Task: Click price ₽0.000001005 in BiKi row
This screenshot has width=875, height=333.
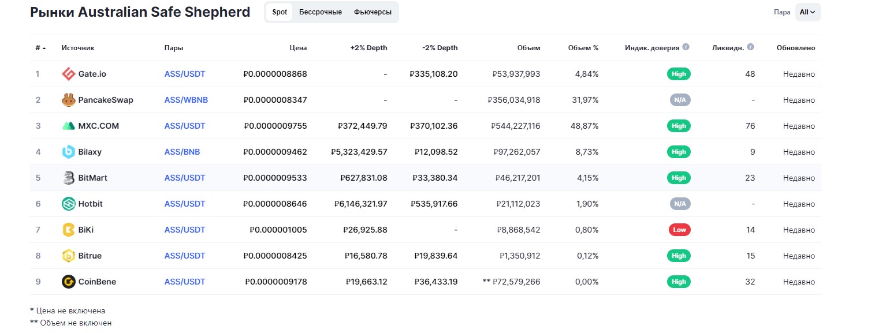Action: pyautogui.click(x=278, y=230)
